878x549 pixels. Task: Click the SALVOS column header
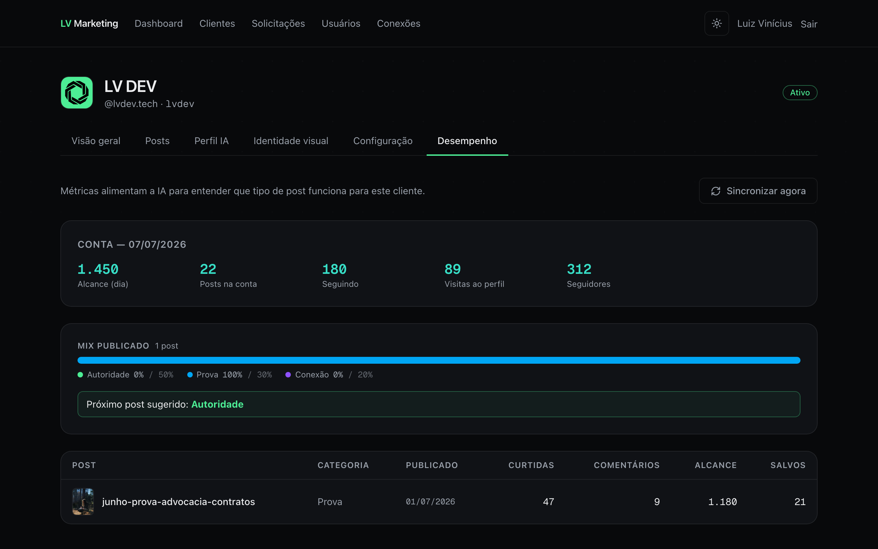pos(788,465)
